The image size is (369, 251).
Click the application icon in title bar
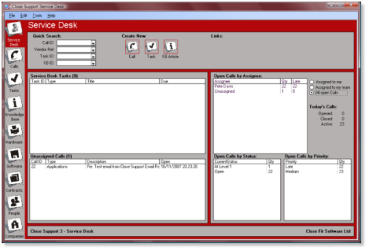tap(8, 6)
